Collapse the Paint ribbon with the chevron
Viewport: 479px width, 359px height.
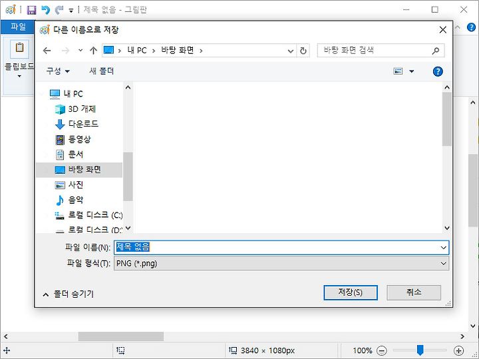tap(458, 27)
